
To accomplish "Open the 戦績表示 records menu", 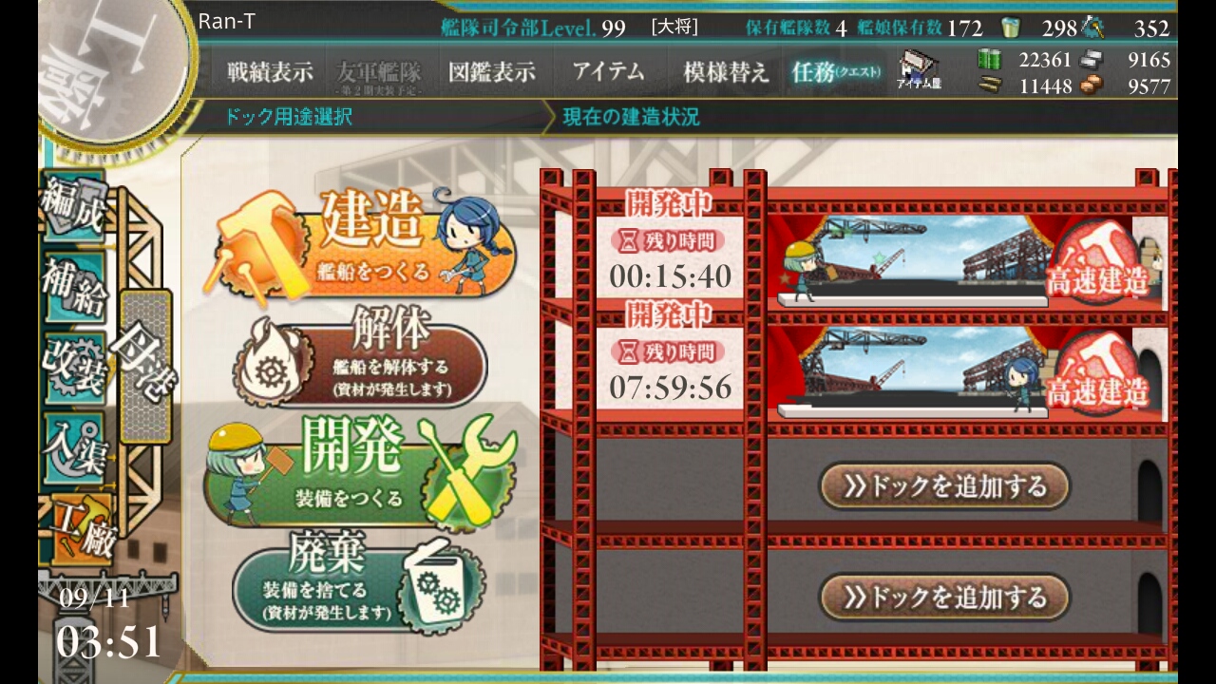I will (270, 72).
